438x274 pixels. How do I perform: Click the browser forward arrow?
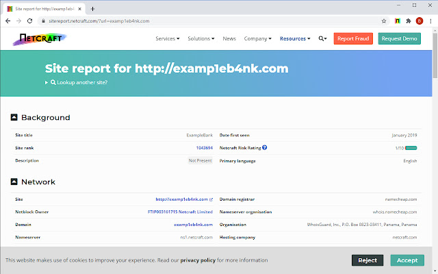(18, 21)
